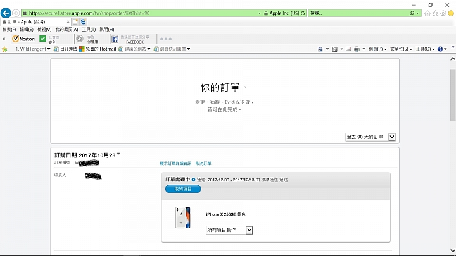Open the 過去 90 天的訂單 dropdown
Image resolution: width=456 pixels, height=256 pixels.
(370, 137)
